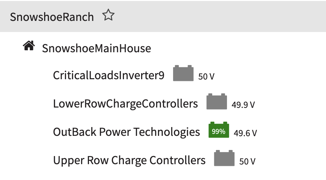The width and height of the screenshot is (326, 180).
Task: Select the OutBack Power Technologies device
Action: click(126, 132)
